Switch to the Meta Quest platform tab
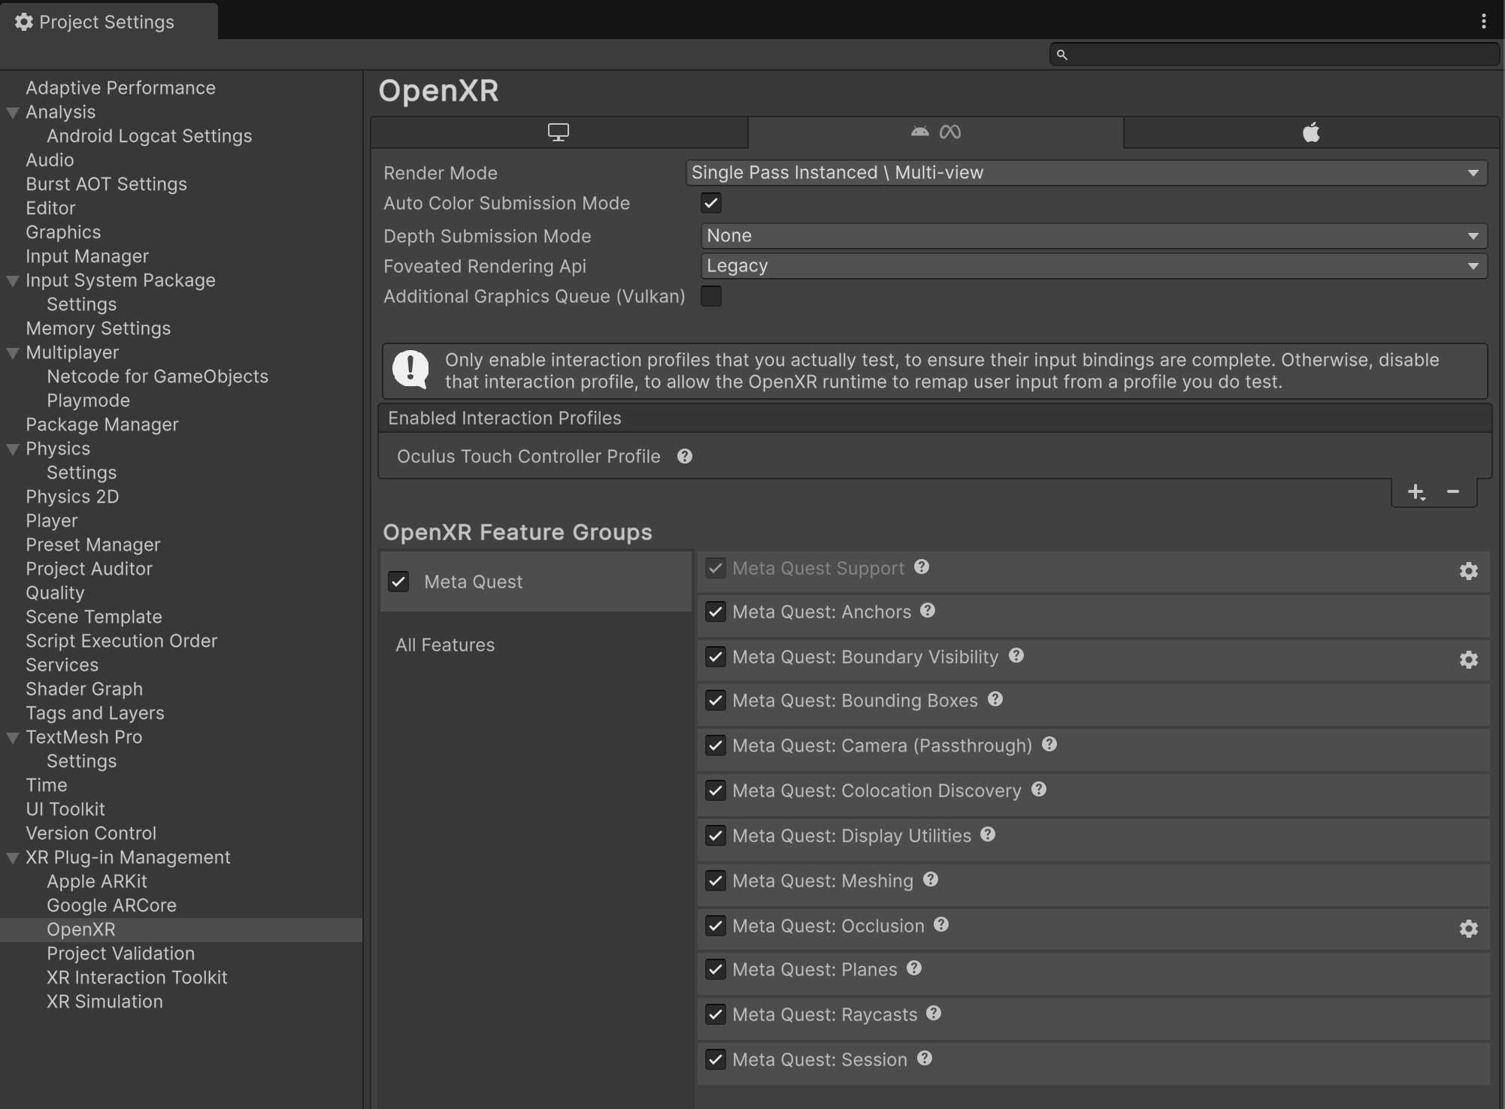The image size is (1505, 1109). pos(934,132)
